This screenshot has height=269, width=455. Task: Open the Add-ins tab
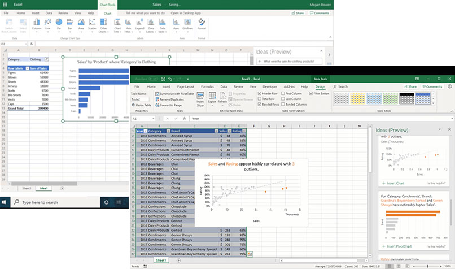pyautogui.click(x=289, y=86)
